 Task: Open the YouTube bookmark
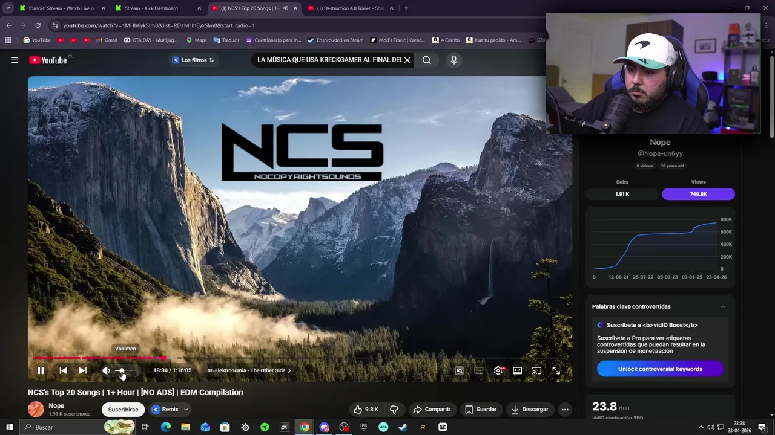coord(37,40)
